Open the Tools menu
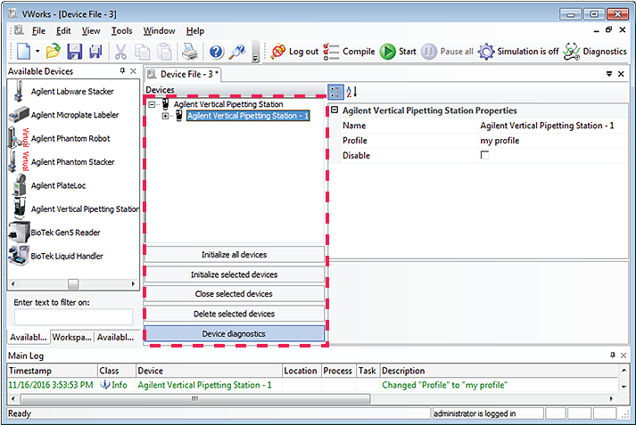Viewport: 636px width, 425px height. (121, 31)
